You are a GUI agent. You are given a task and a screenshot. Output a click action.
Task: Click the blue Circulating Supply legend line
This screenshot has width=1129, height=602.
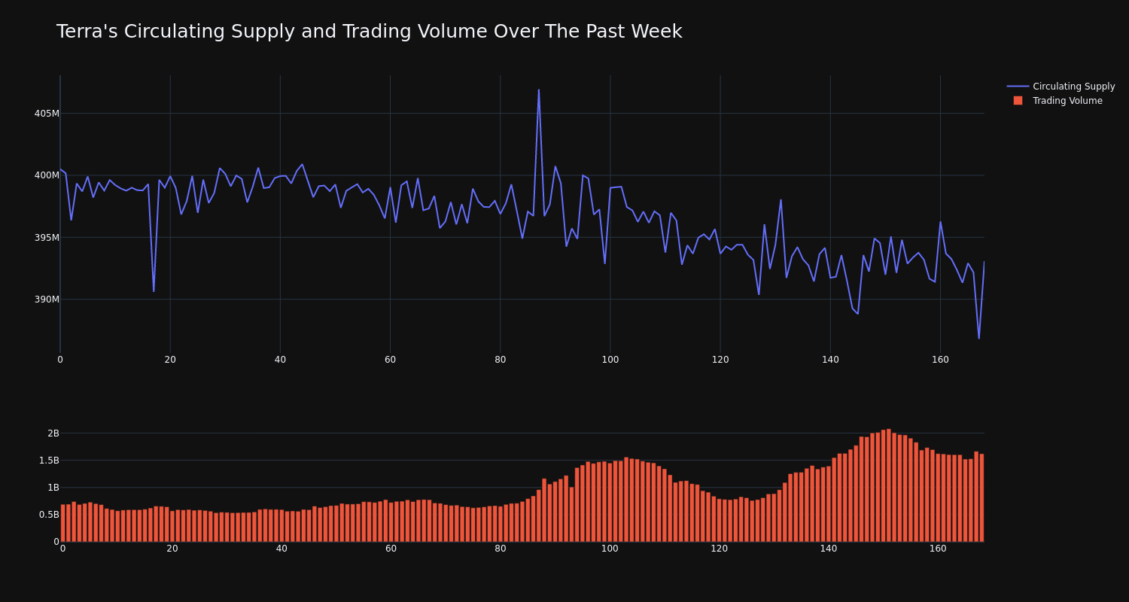click(x=1018, y=87)
